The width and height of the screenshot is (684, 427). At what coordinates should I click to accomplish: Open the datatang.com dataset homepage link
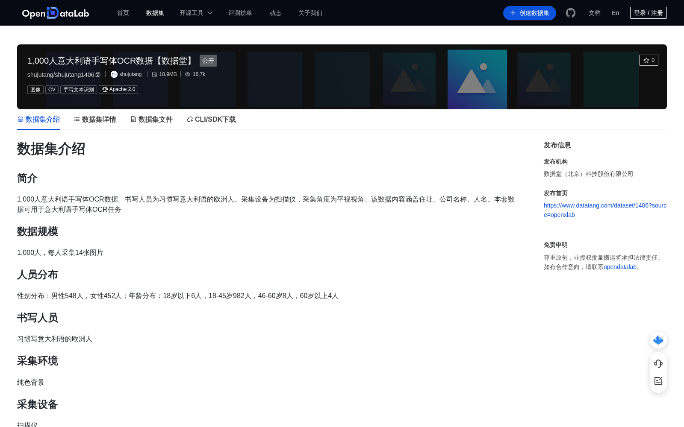tap(605, 210)
